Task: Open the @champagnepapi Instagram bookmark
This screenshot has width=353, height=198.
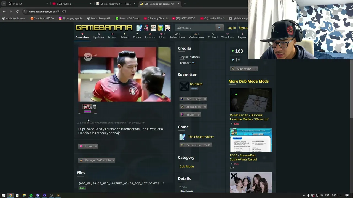Action: click(71, 18)
